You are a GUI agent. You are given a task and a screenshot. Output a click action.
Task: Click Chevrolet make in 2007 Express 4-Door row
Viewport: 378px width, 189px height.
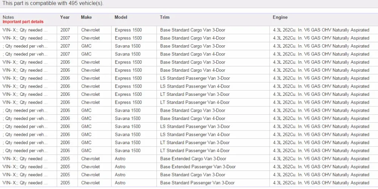pos(90,38)
